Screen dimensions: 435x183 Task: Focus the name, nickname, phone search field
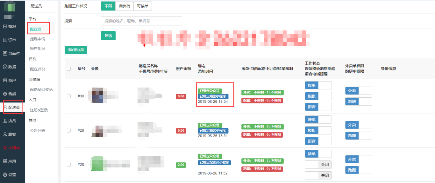point(141,21)
